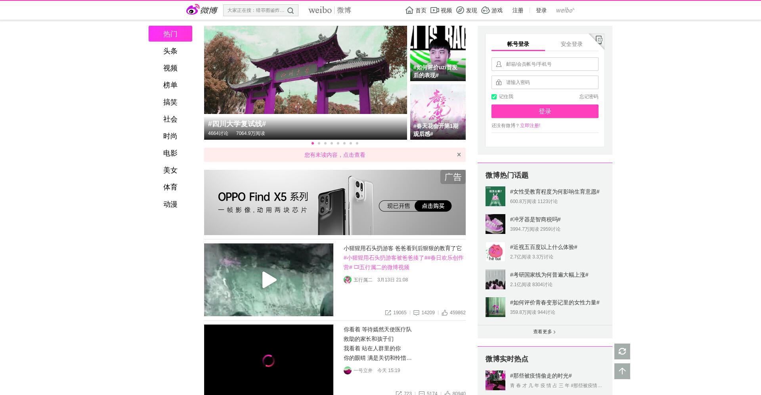Select 热门 category in sidebar

(x=170, y=34)
